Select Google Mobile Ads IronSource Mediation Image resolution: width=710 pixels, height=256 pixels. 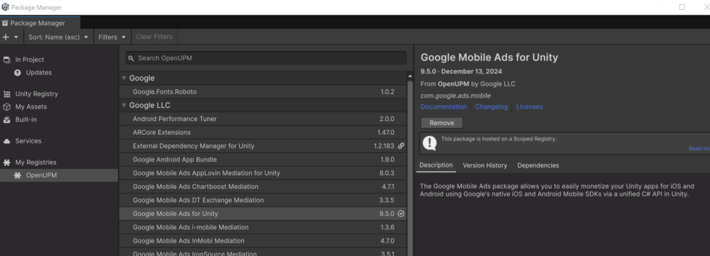(263, 253)
